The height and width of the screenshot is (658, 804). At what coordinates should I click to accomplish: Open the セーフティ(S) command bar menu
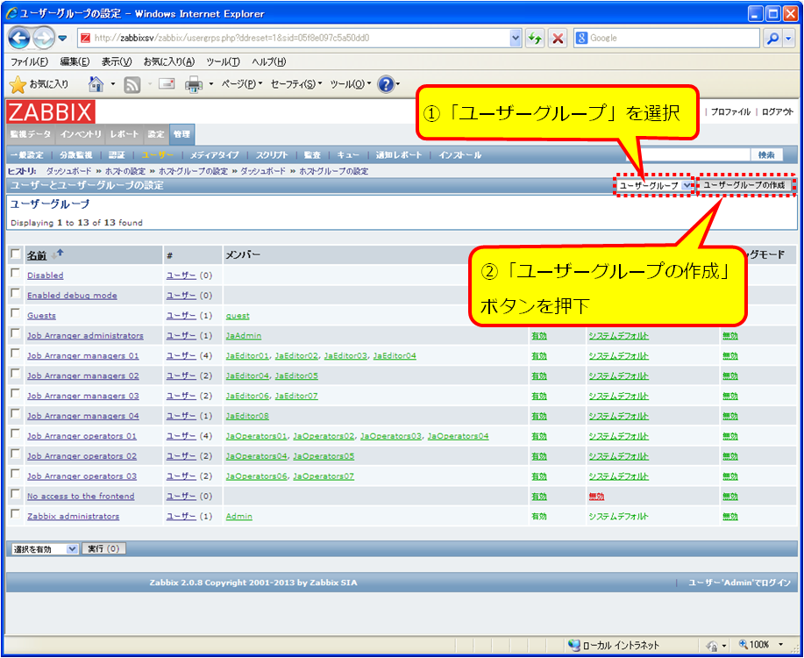coord(296,84)
